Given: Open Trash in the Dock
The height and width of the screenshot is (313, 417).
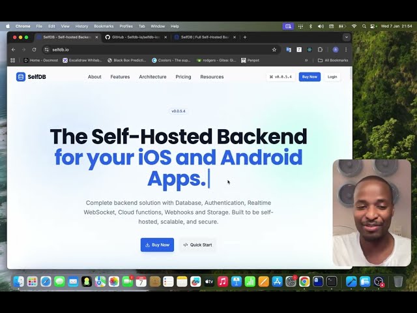Looking at the screenshot, I should click(x=398, y=282).
